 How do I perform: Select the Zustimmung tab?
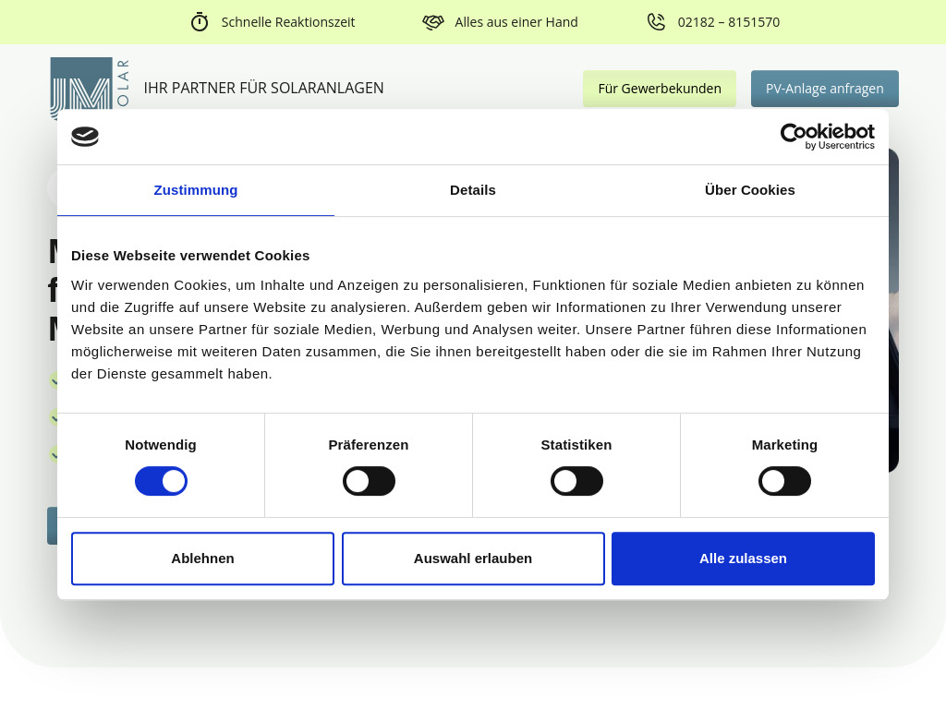[x=196, y=190]
